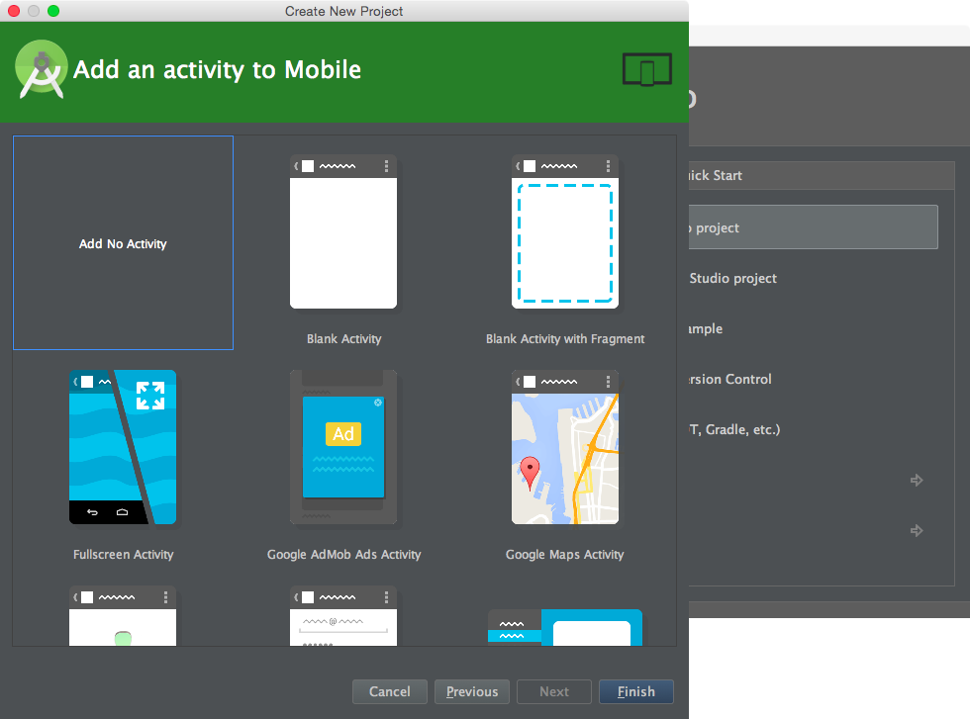Click the yellow Ad banner in AdMob preview
This screenshot has height=719, width=970.
point(343,433)
